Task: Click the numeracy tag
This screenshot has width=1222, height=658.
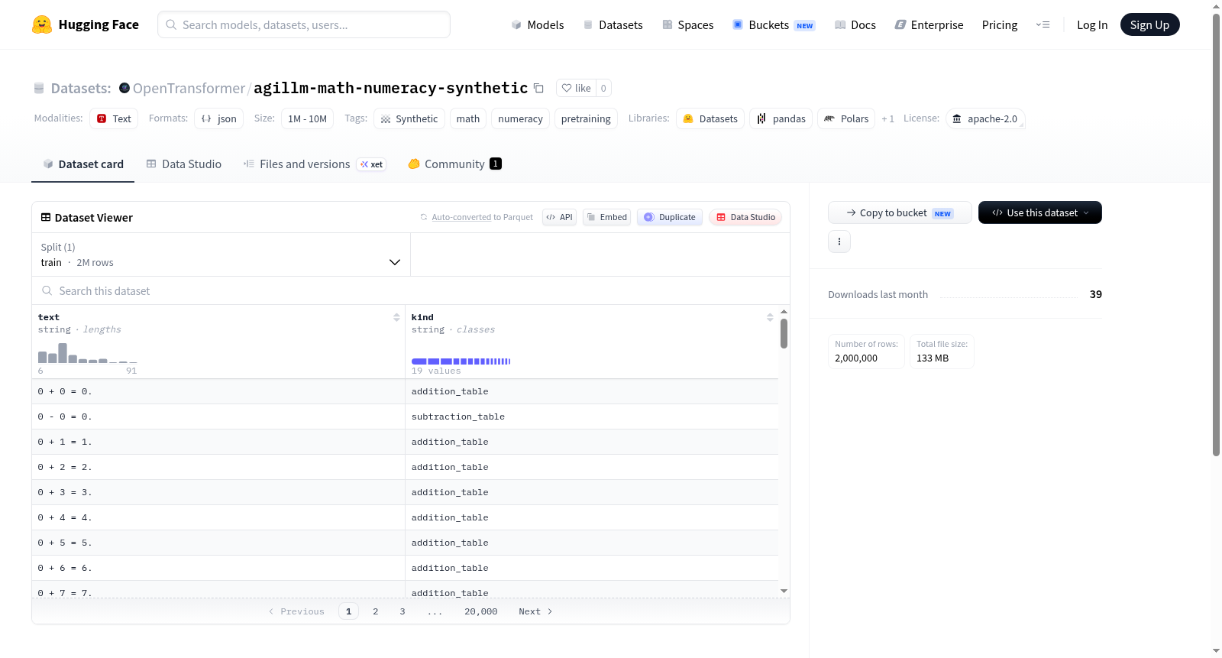Action: 520,118
